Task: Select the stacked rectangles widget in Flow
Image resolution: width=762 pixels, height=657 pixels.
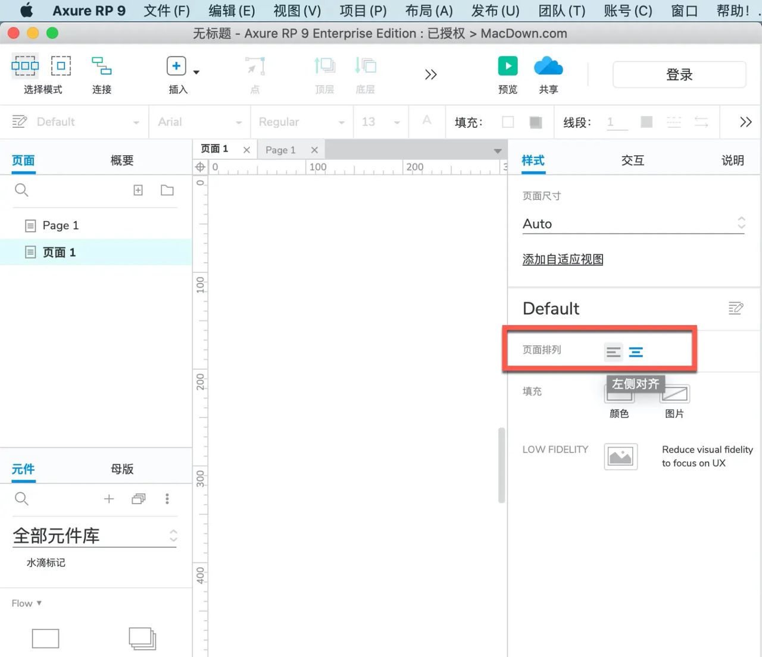Action: 142,639
